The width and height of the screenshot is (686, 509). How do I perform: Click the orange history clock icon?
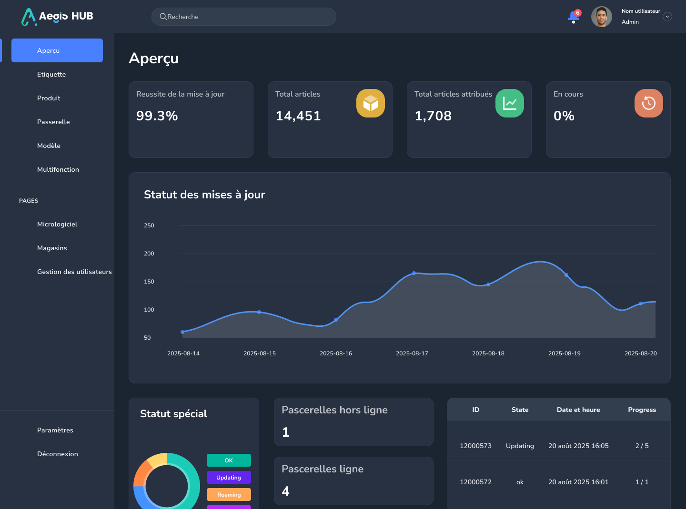point(648,103)
